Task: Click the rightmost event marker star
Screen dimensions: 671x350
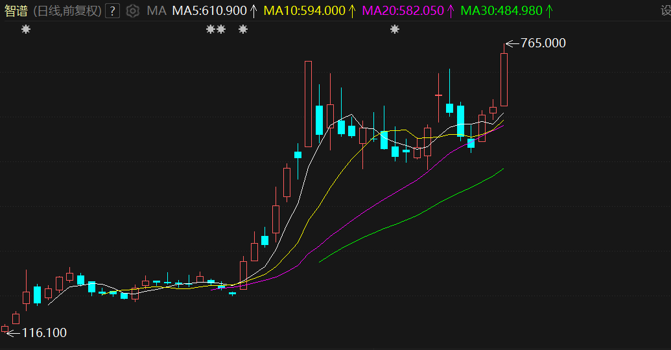Action: 394,29
